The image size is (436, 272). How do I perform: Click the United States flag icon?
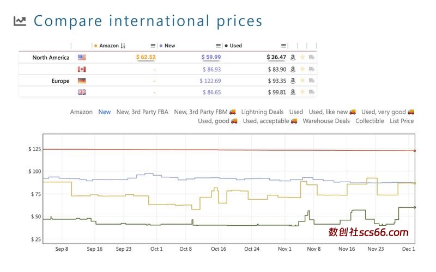click(82, 57)
